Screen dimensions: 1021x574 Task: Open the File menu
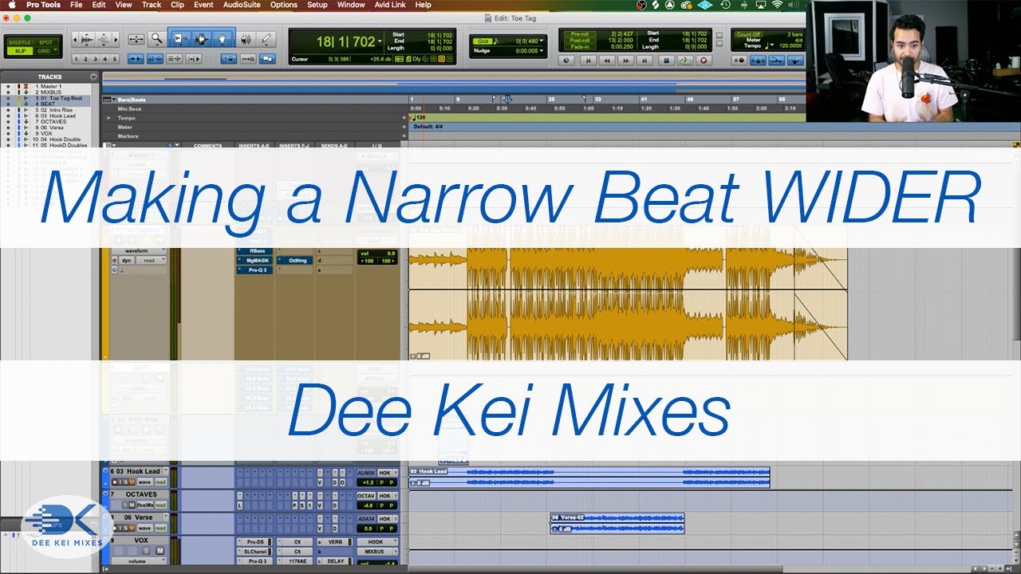76,5
